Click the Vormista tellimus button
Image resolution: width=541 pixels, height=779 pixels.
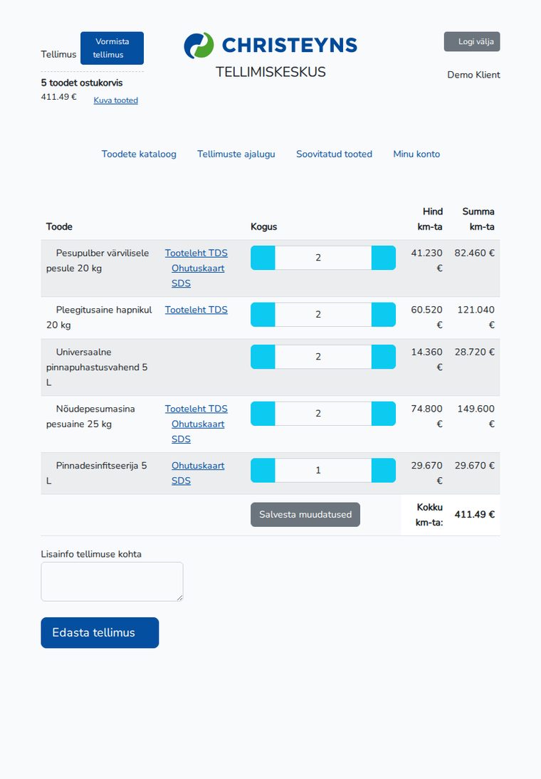(112, 48)
